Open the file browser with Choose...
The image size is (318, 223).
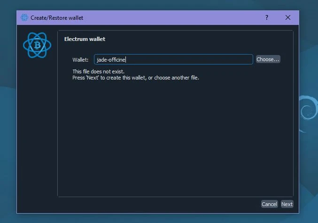coord(268,59)
